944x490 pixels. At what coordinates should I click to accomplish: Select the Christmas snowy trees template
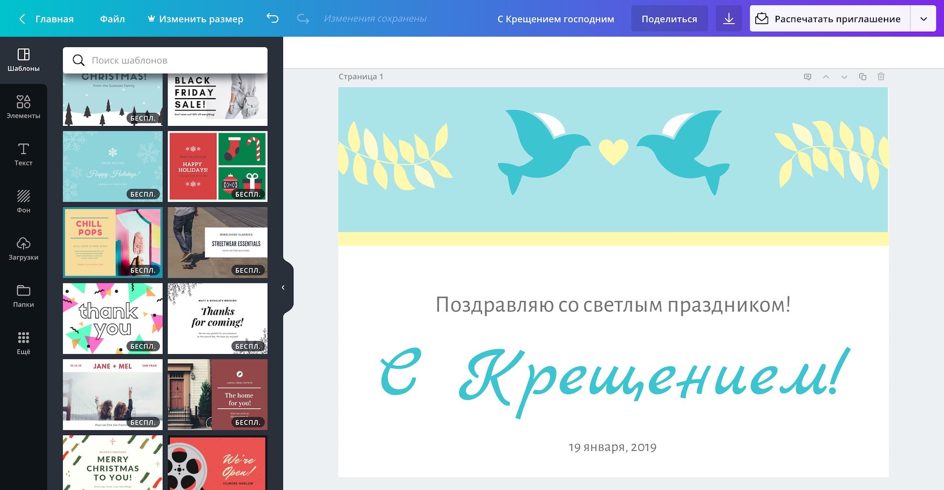coord(113,100)
